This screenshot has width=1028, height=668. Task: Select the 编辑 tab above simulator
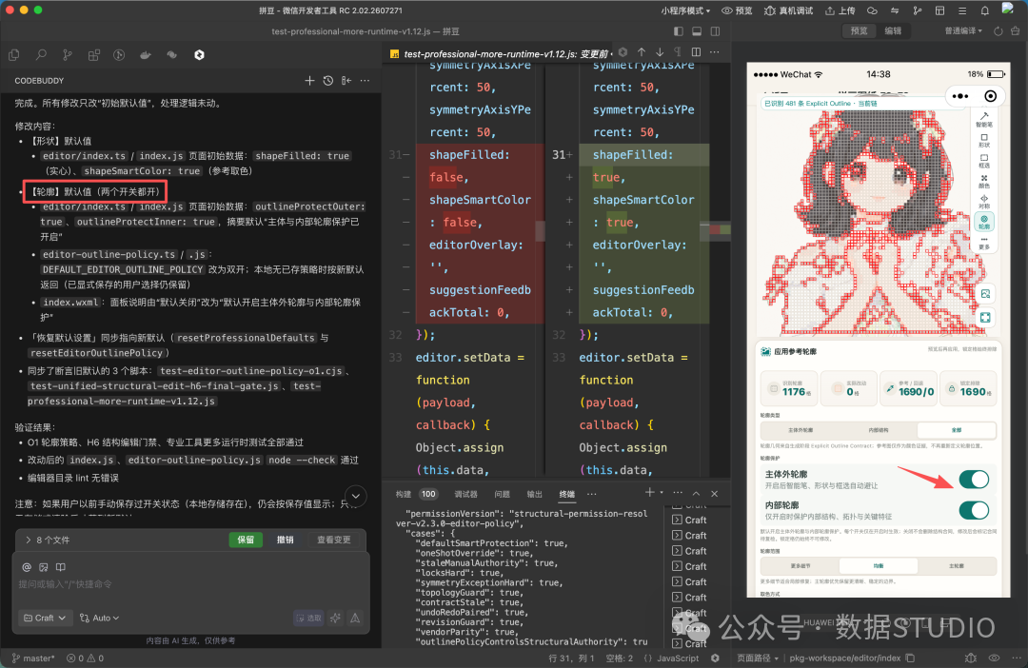tap(892, 30)
